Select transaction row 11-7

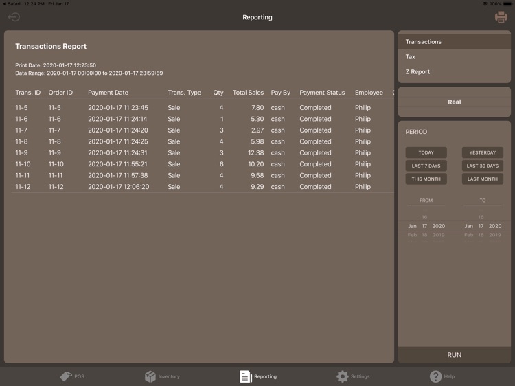(203, 130)
